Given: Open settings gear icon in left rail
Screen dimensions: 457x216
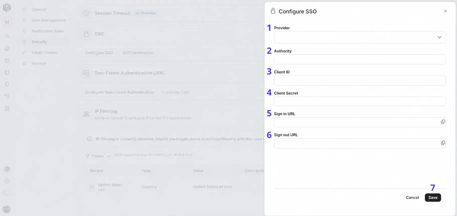Looking at the screenshot, I should [7, 169].
